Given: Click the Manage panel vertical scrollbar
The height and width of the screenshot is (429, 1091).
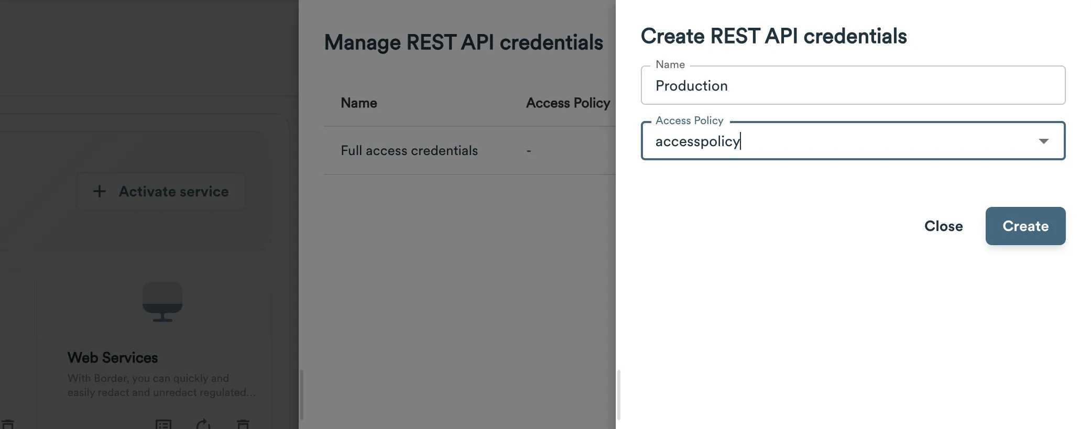Looking at the screenshot, I should coord(301,395).
